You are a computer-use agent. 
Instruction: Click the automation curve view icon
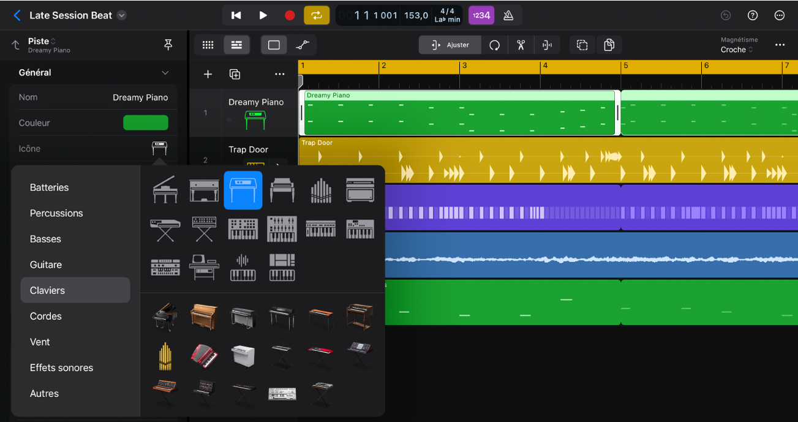303,45
